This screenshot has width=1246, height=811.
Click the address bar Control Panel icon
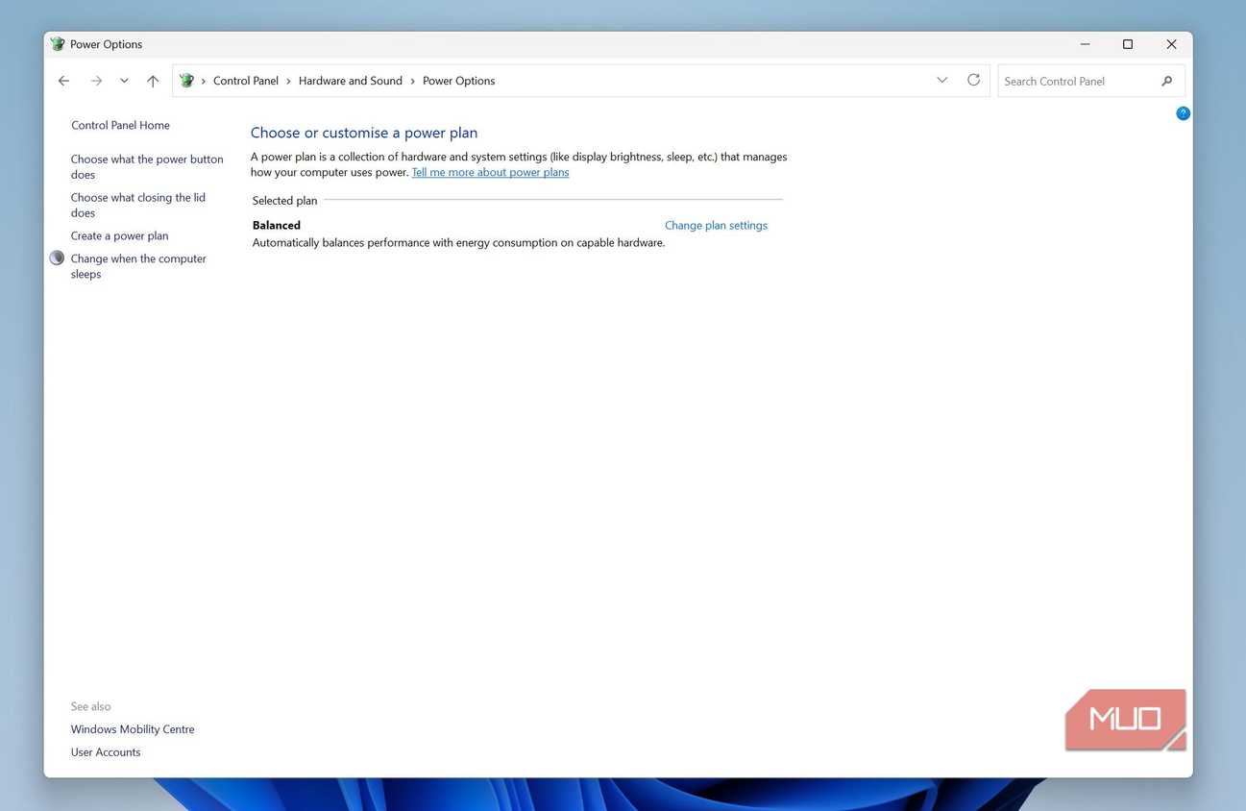(186, 81)
